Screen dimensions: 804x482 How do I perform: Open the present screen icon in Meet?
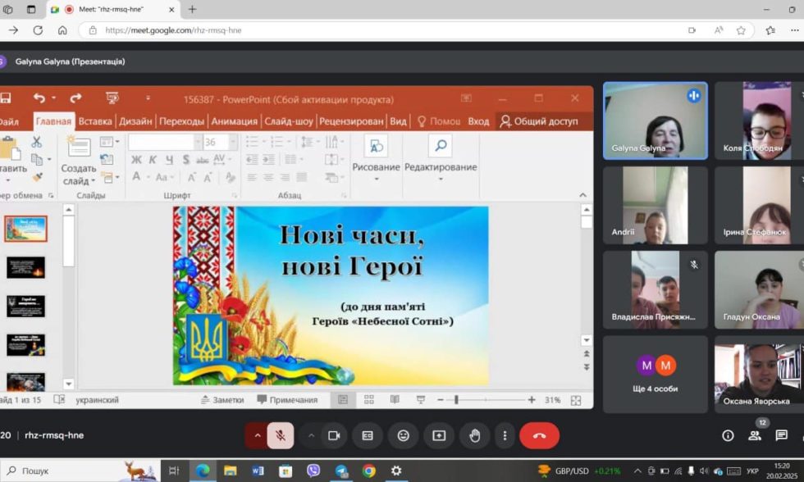(x=440, y=437)
